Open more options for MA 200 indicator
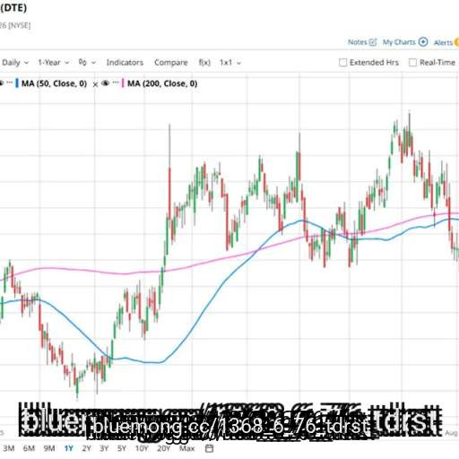 click(x=116, y=82)
